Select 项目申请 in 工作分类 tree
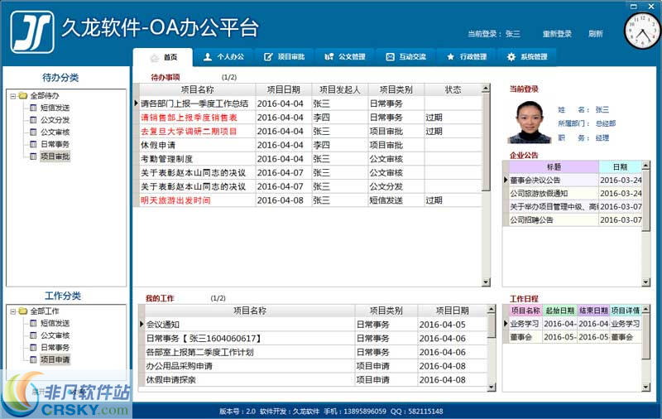 [55, 359]
